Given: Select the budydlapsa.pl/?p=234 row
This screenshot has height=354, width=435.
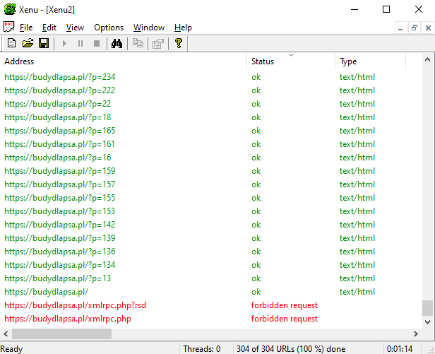Looking at the screenshot, I should click(211, 77).
